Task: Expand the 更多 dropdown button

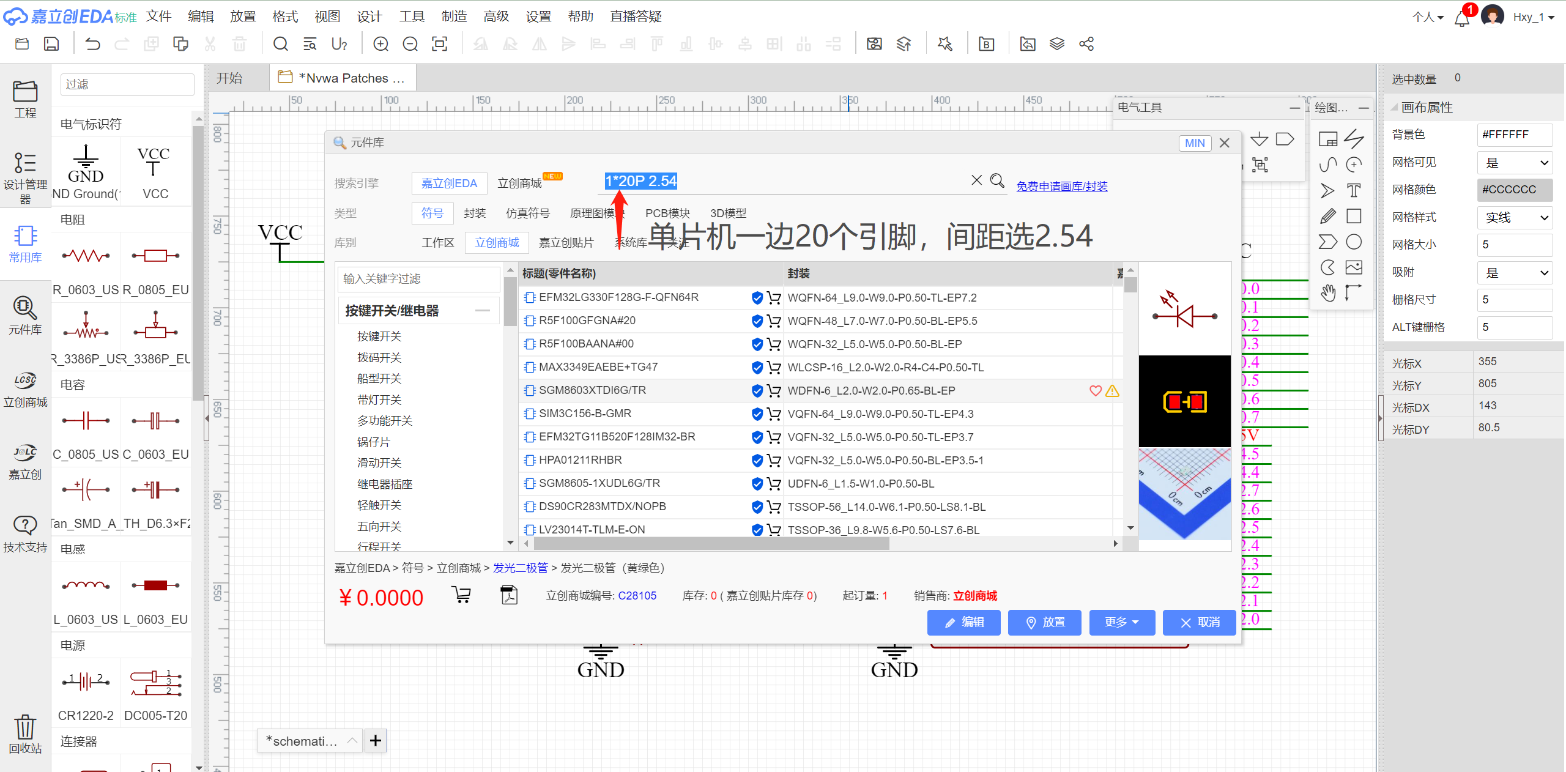Action: pos(1121,622)
